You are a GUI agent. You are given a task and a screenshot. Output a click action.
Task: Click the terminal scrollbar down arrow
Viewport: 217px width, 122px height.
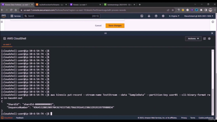tap(213, 114)
